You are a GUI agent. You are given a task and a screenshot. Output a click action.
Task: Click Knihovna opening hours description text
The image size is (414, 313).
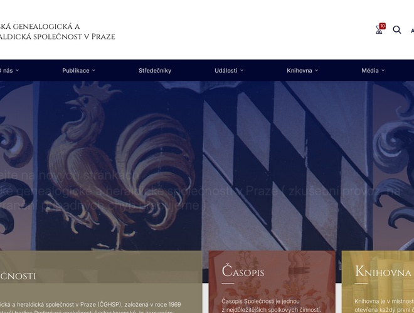point(384,305)
